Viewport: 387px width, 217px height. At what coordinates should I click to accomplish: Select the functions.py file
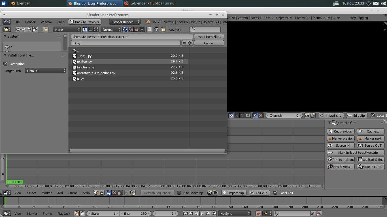[x=129, y=67]
